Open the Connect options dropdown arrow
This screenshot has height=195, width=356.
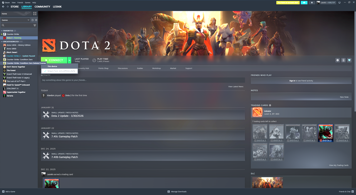click(69, 60)
